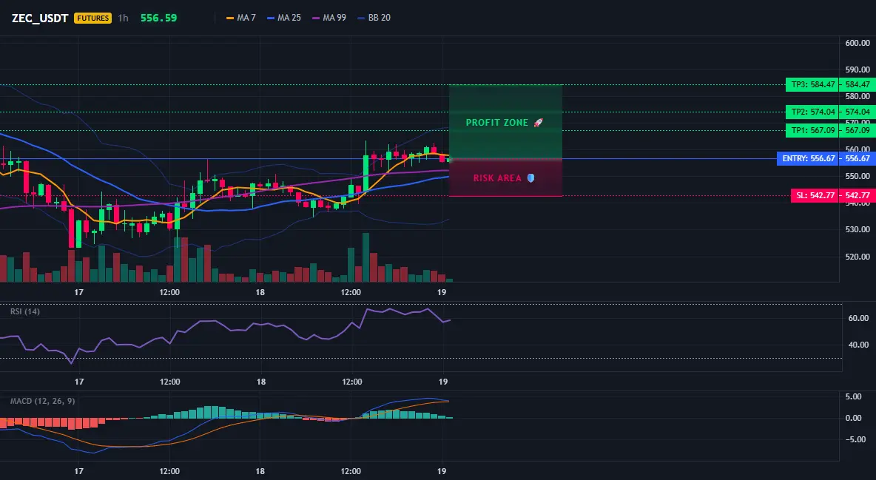
Task: Click the rocket icon in the profit zone
Action: 538,122
